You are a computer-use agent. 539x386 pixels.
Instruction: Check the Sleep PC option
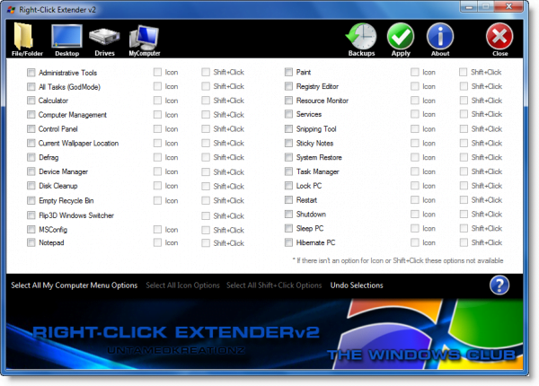pos(288,228)
